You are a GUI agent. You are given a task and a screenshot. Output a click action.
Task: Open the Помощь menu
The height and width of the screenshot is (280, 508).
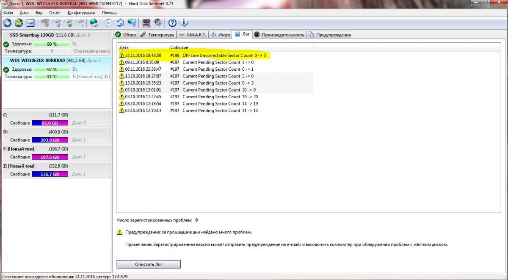[109, 13]
